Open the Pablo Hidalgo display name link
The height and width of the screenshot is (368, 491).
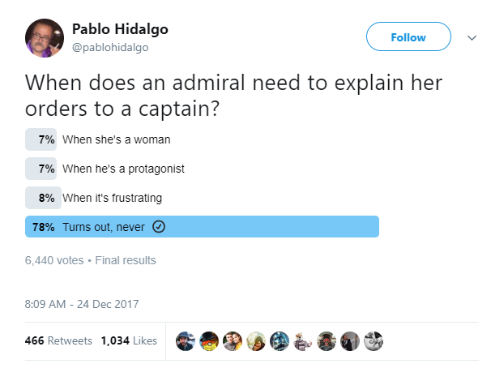coord(120,29)
